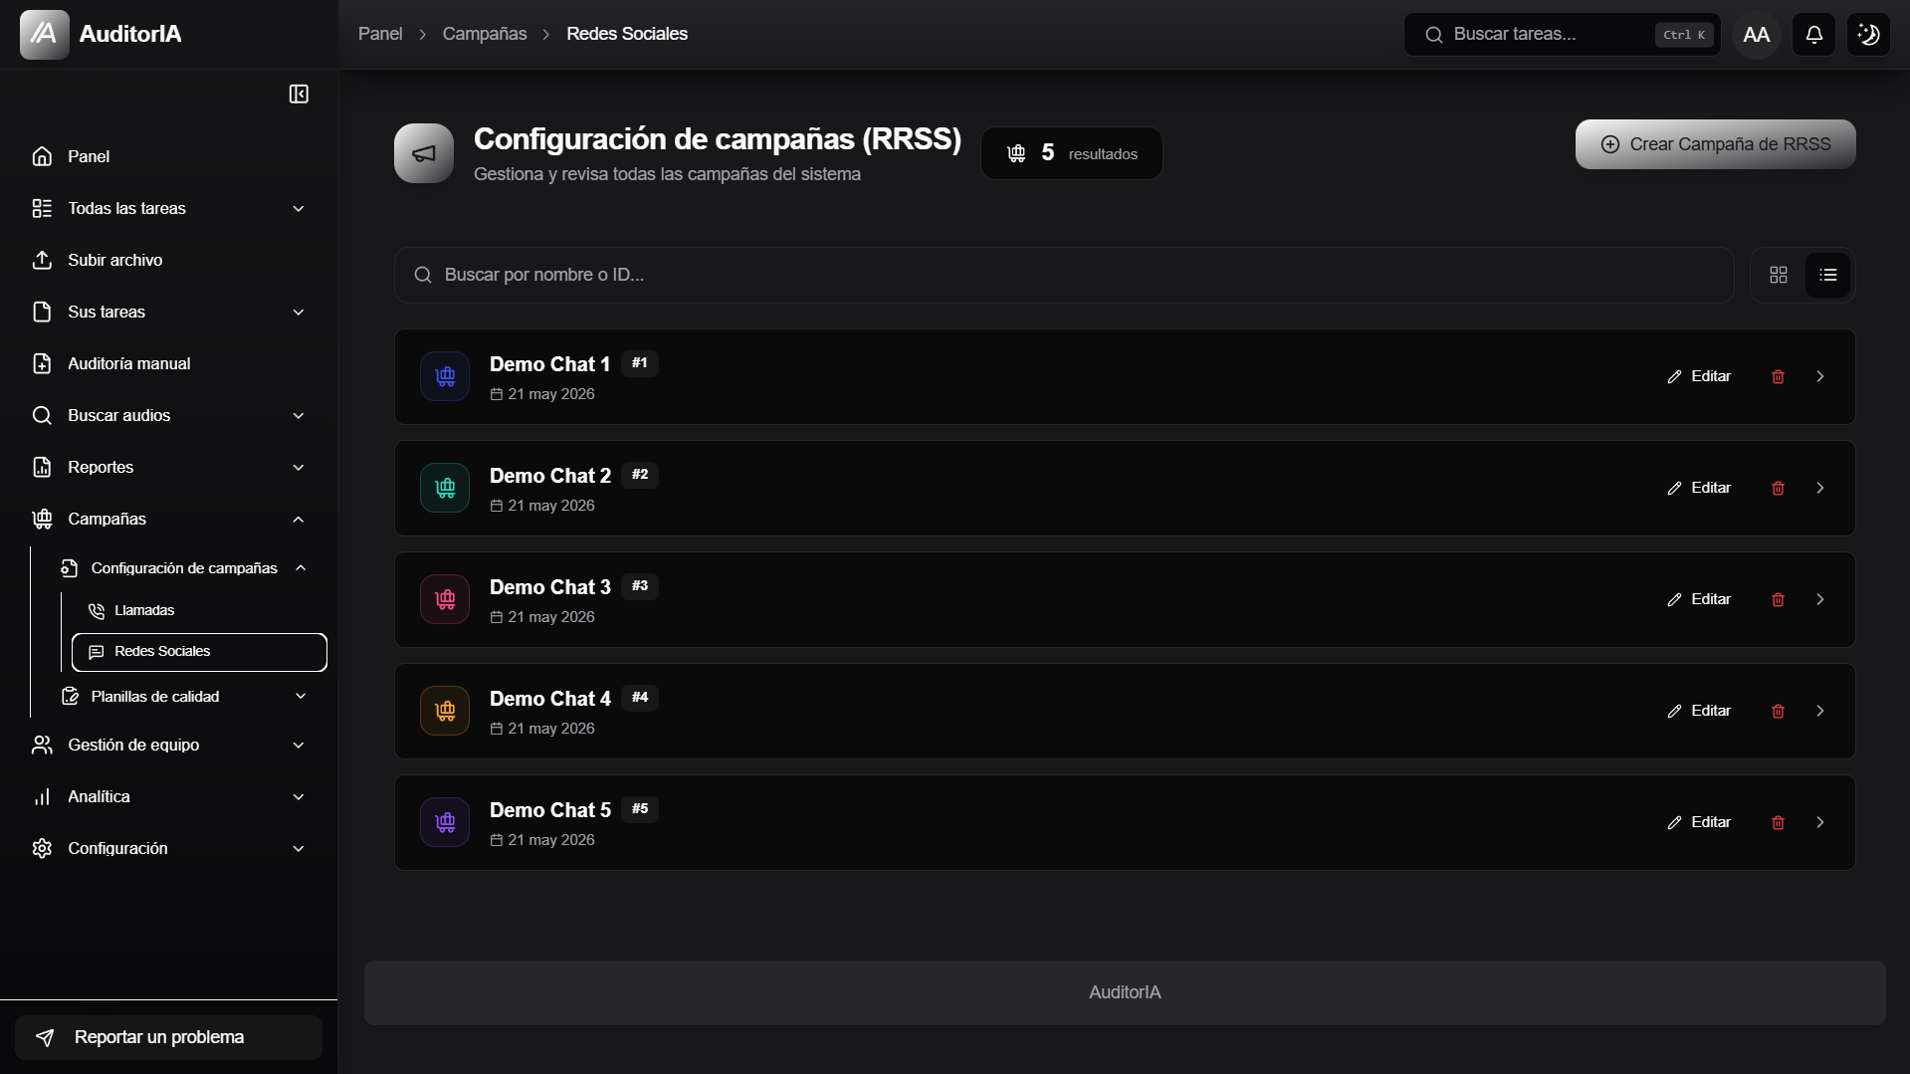Expand Reportes menu

click(168, 467)
